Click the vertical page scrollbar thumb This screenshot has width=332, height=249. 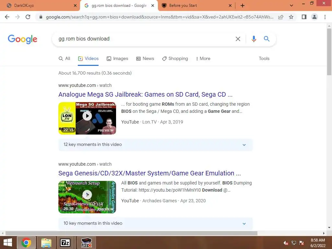329,52
